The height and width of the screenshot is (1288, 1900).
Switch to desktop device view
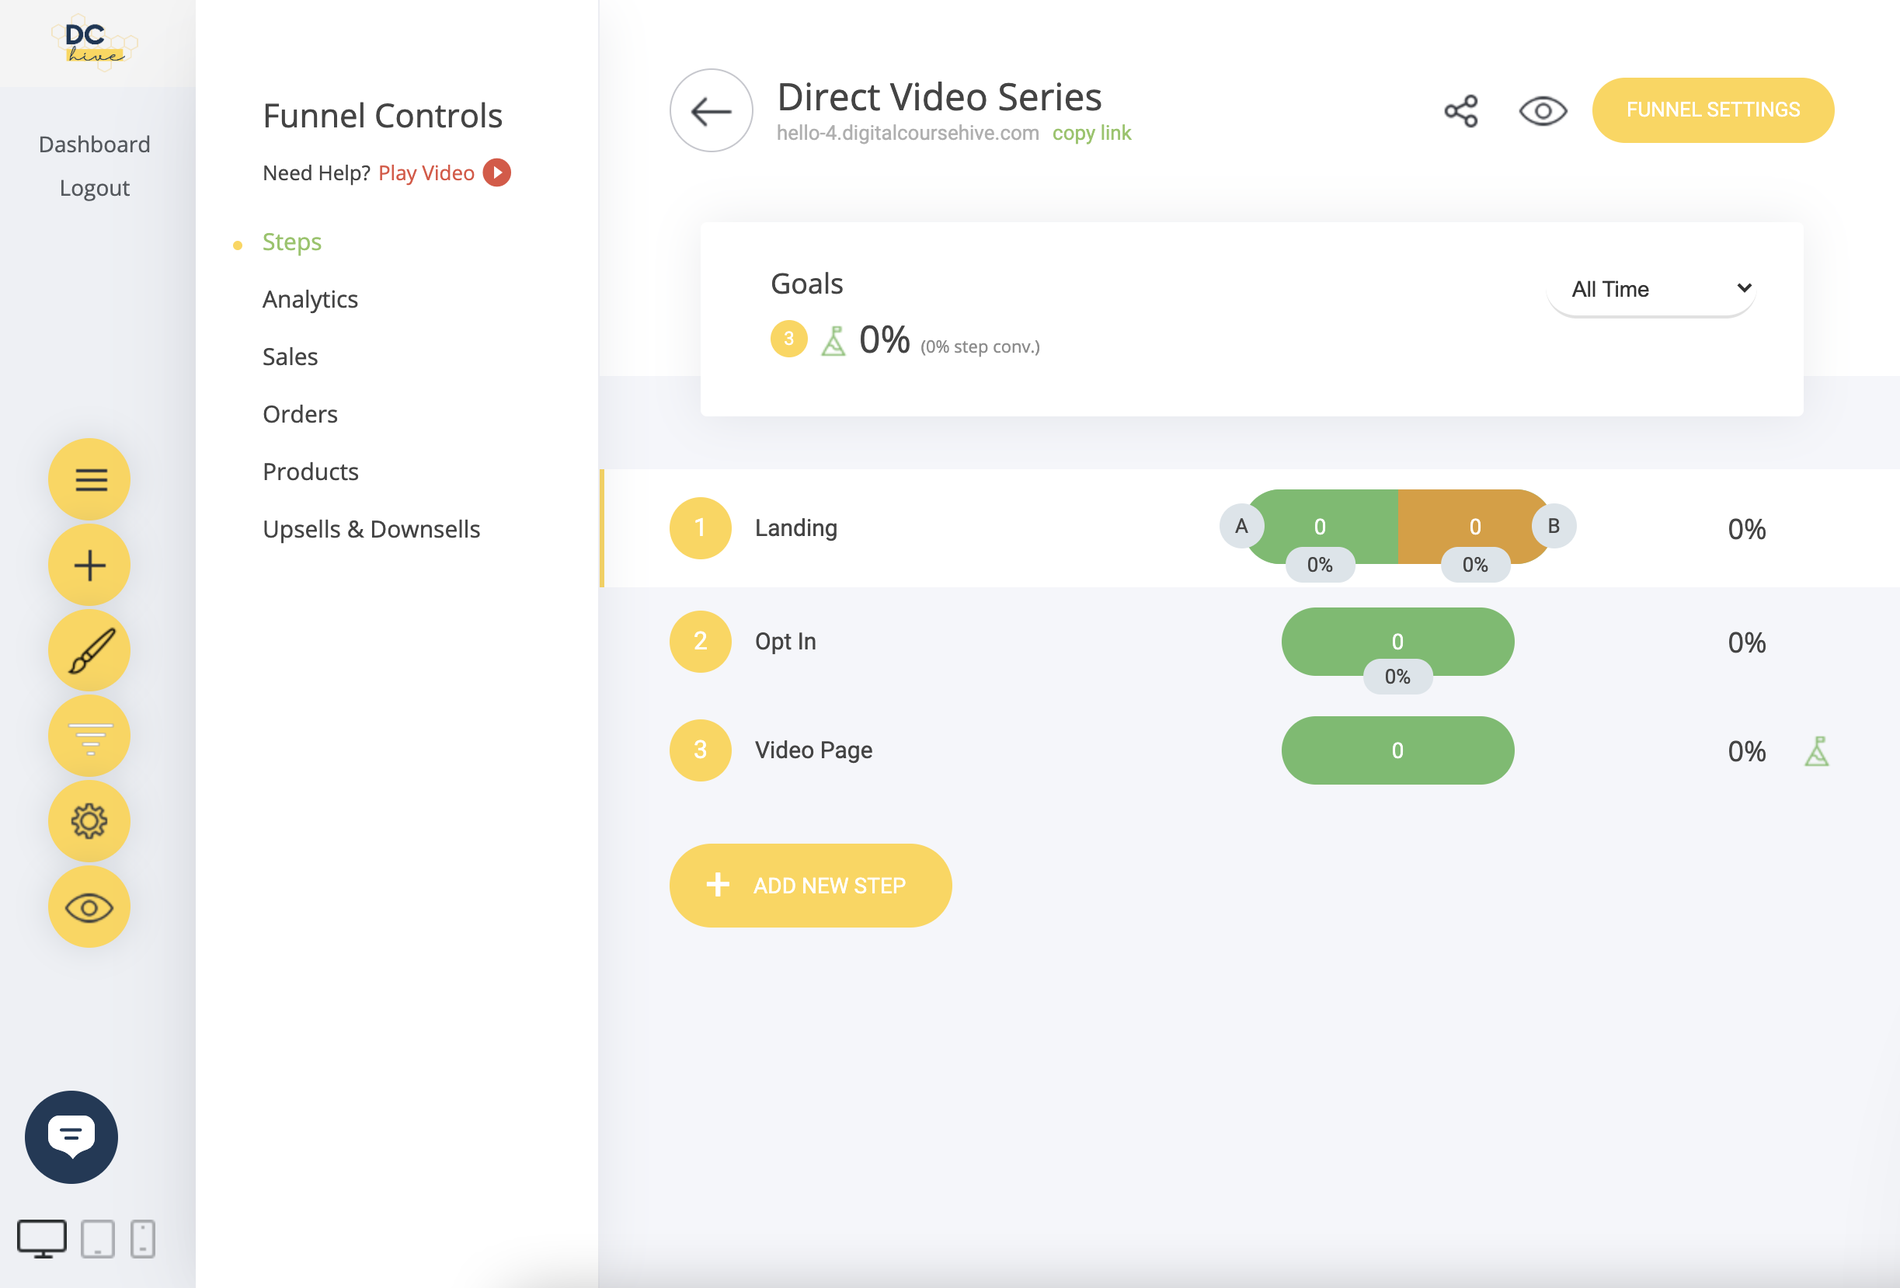click(42, 1238)
